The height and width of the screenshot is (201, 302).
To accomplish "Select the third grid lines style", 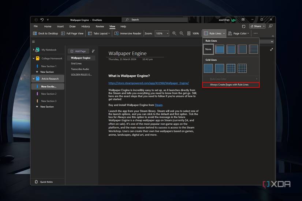I will (231, 68).
